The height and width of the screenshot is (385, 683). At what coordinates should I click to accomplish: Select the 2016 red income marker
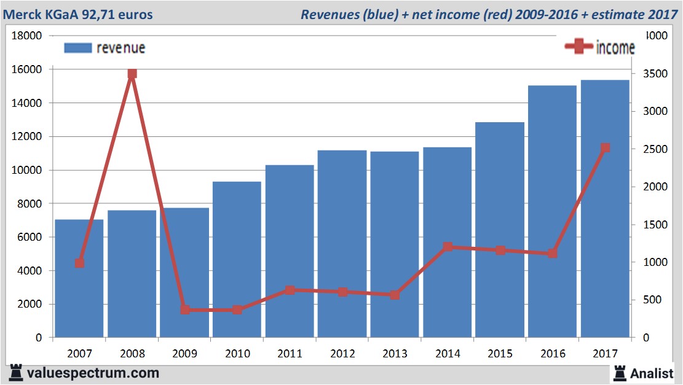(x=552, y=253)
